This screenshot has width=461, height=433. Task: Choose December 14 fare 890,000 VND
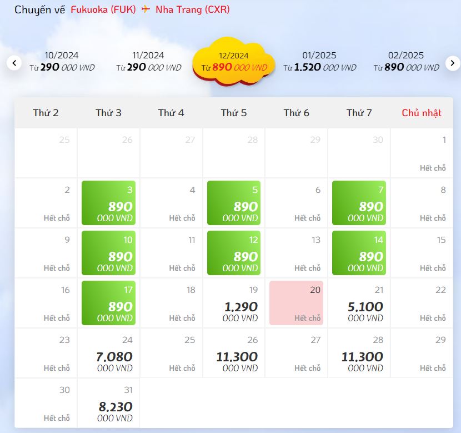[359, 253]
